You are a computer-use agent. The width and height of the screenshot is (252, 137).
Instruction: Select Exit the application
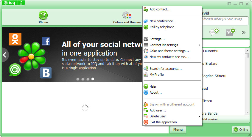(x=172, y=122)
